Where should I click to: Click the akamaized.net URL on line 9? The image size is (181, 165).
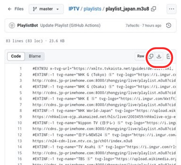(x=104, y=117)
